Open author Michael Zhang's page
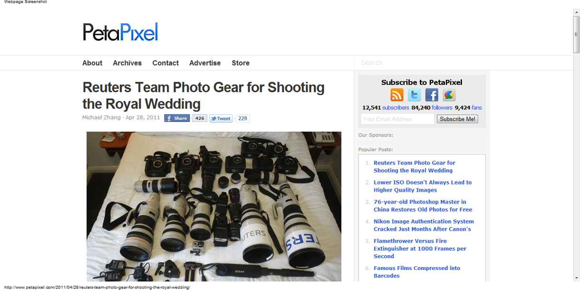 (102, 118)
